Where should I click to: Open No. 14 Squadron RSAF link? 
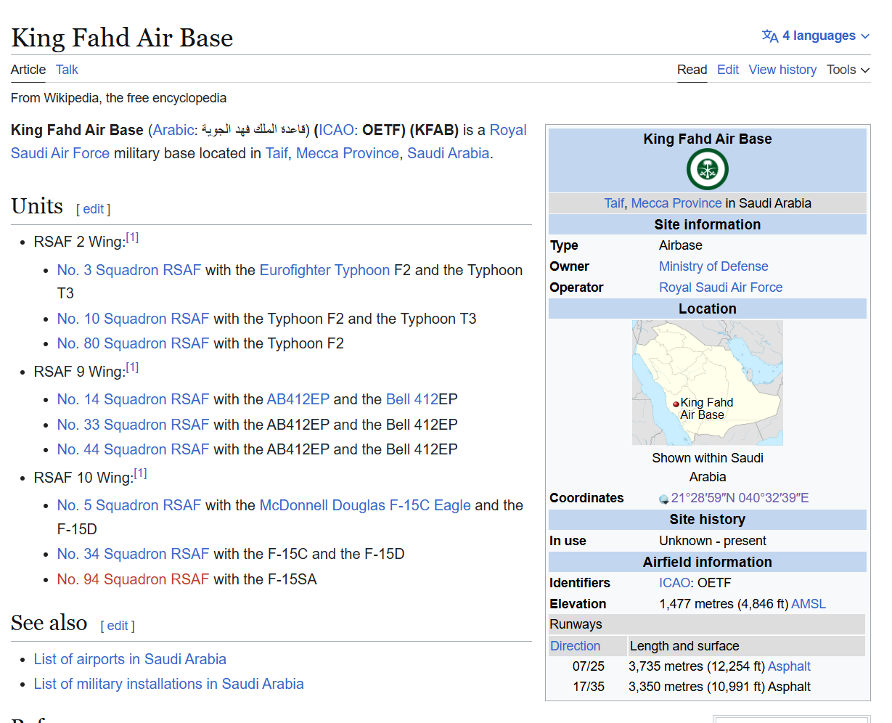[133, 399]
